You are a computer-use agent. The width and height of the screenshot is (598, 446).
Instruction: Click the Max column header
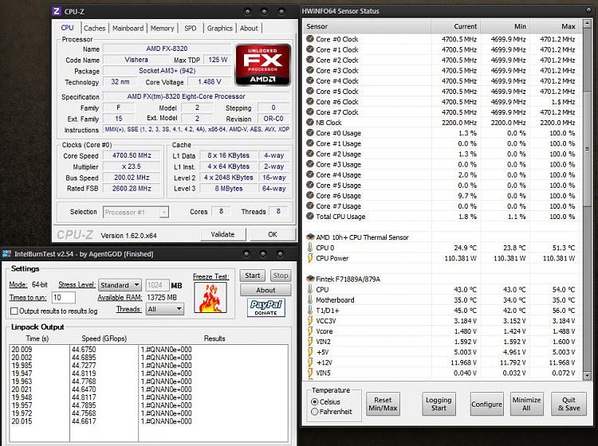[x=554, y=26]
